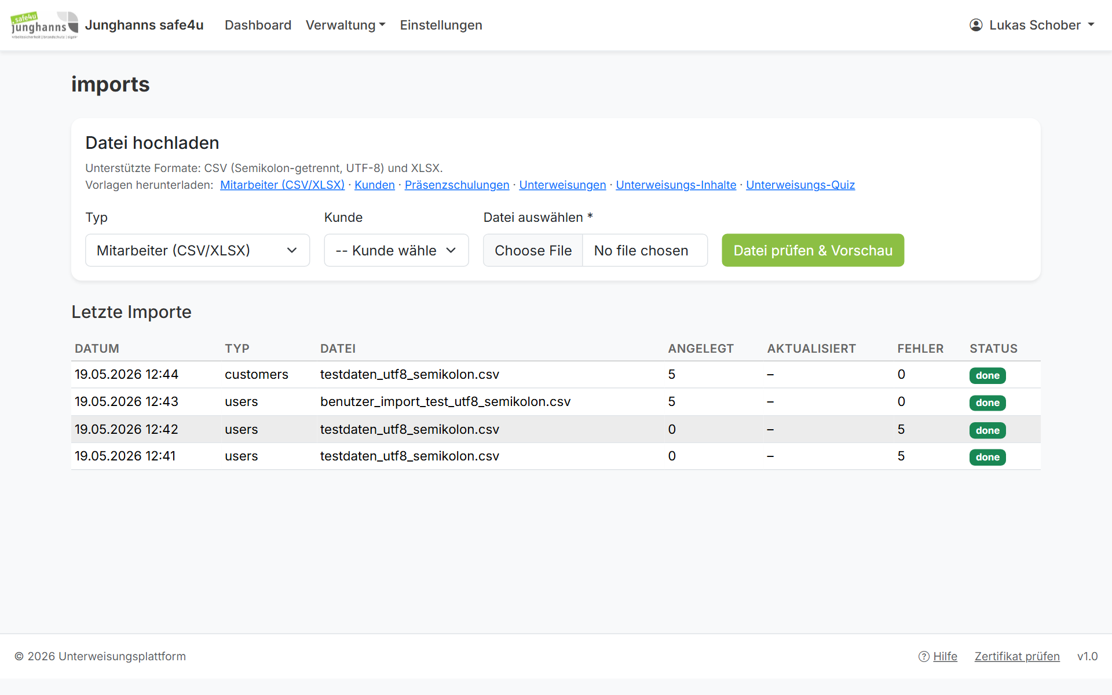
Task: Download the Unterweisungs-Quiz template
Action: pyautogui.click(x=800, y=185)
